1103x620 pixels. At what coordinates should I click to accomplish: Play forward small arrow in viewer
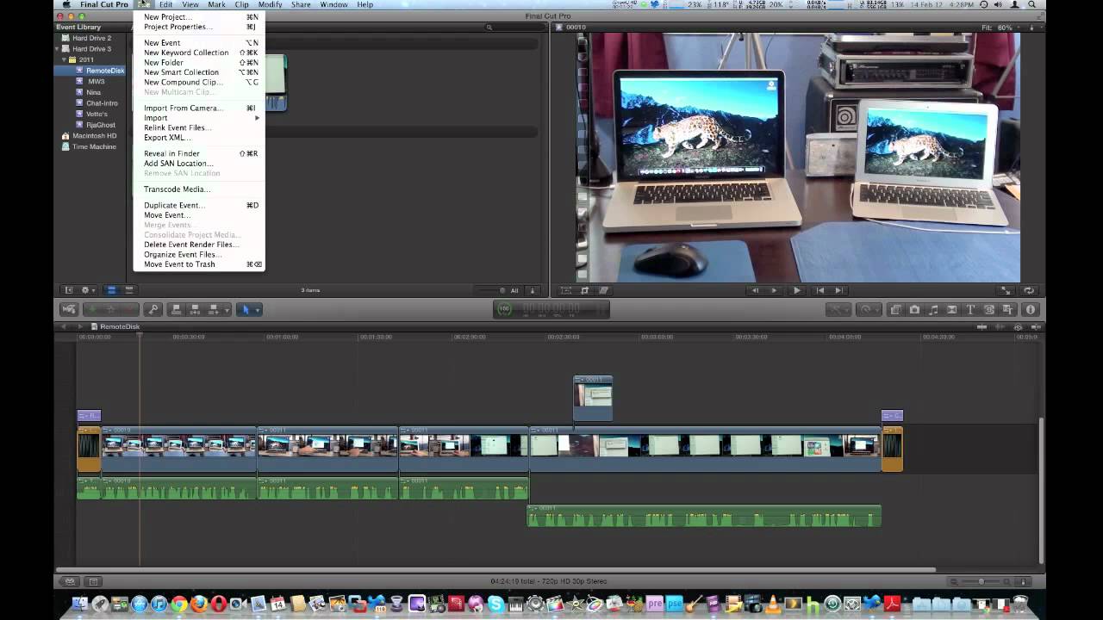[x=774, y=291]
